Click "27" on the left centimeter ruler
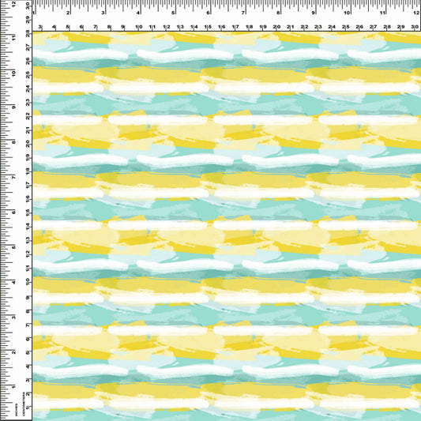 [28, 48]
